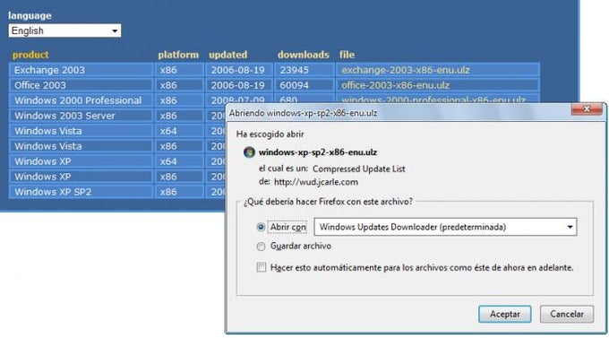609x338 pixels.
Task: Click the 60094 downloads value
Action: [294, 85]
